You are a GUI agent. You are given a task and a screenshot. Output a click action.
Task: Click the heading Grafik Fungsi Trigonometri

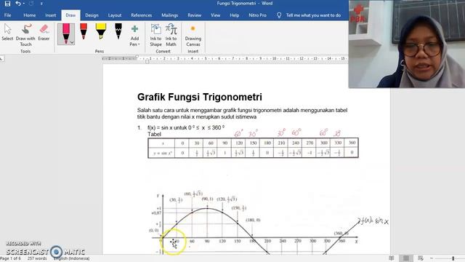coord(200,97)
